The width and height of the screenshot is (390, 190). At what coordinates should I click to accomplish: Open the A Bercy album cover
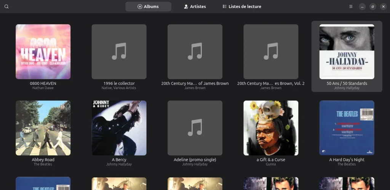[x=119, y=128]
